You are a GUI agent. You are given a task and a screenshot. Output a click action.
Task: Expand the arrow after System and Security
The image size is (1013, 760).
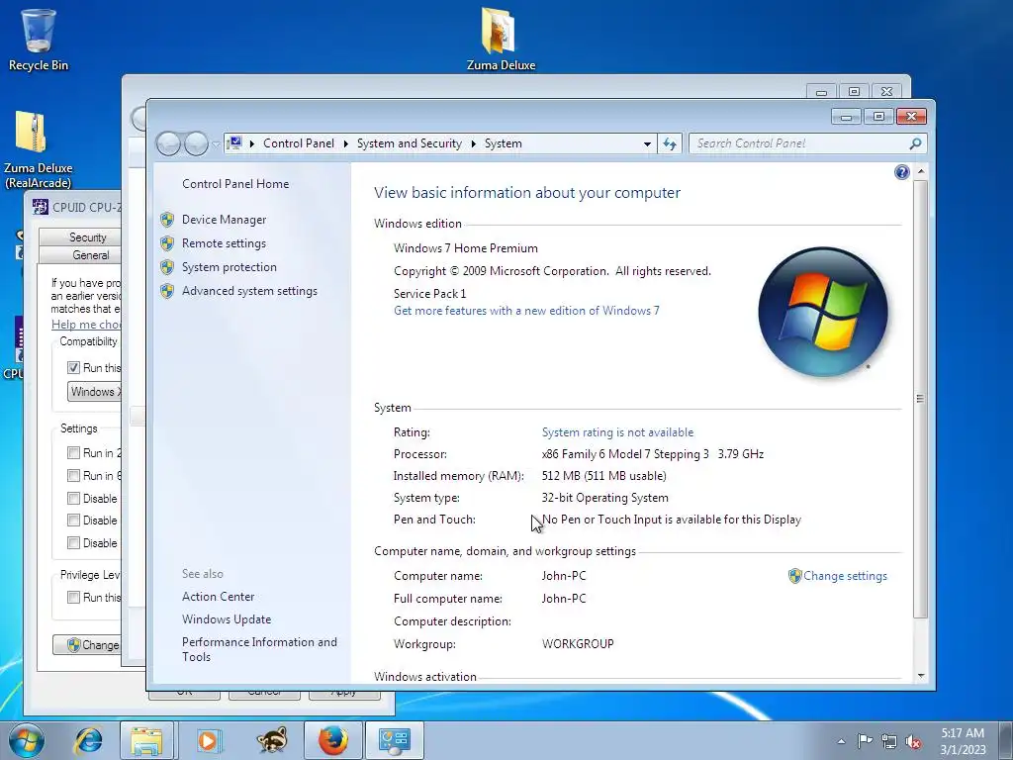(474, 143)
